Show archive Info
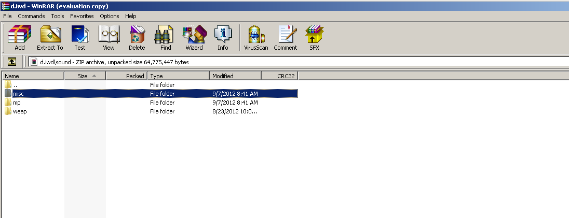Image resolution: width=569 pixels, height=218 pixels. 223,38
